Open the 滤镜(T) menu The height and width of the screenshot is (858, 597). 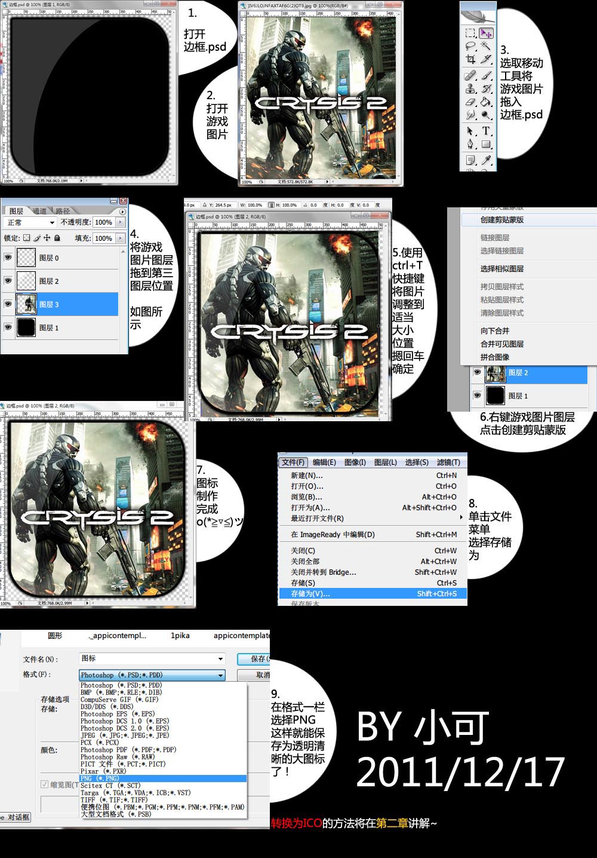click(x=448, y=462)
